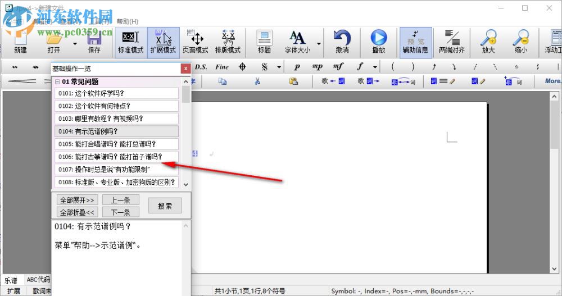Click the crescendo hairpin icon
Screen dimensions: 562x296
21,81
